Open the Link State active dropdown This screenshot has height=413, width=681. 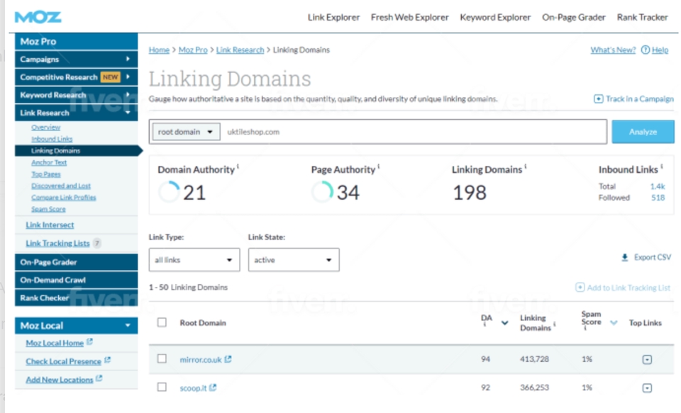tap(294, 260)
